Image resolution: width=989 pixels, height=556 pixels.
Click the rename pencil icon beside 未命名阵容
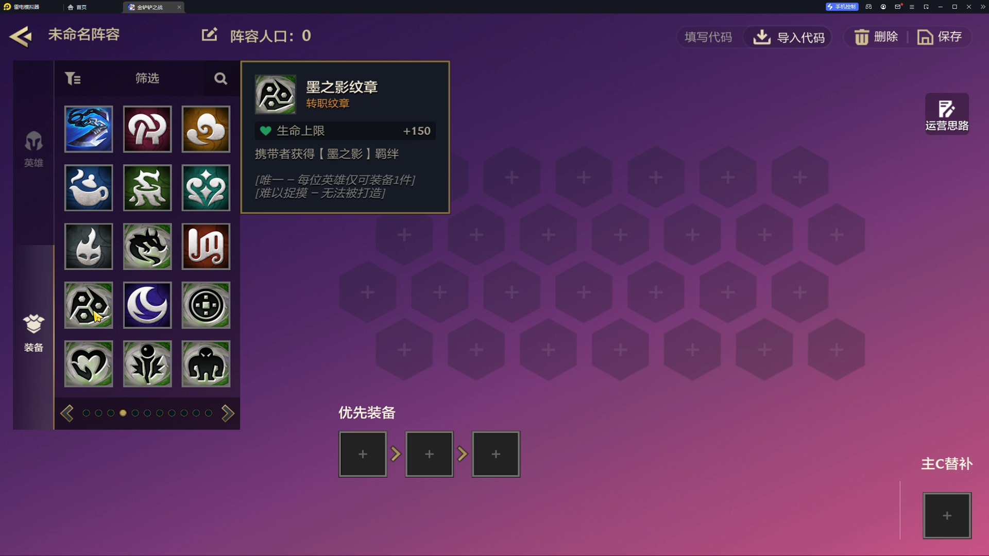209,34
